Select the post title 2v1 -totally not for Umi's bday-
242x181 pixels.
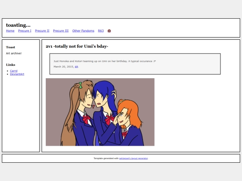point(77,46)
